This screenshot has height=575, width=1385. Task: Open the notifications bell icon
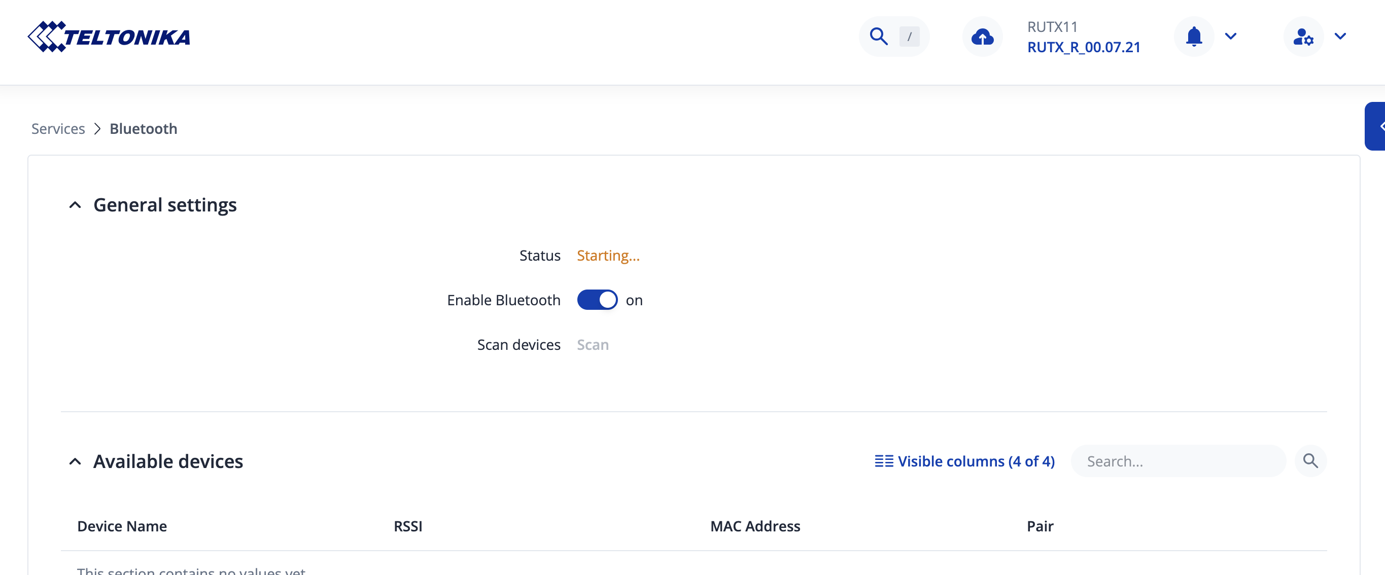pos(1194,37)
